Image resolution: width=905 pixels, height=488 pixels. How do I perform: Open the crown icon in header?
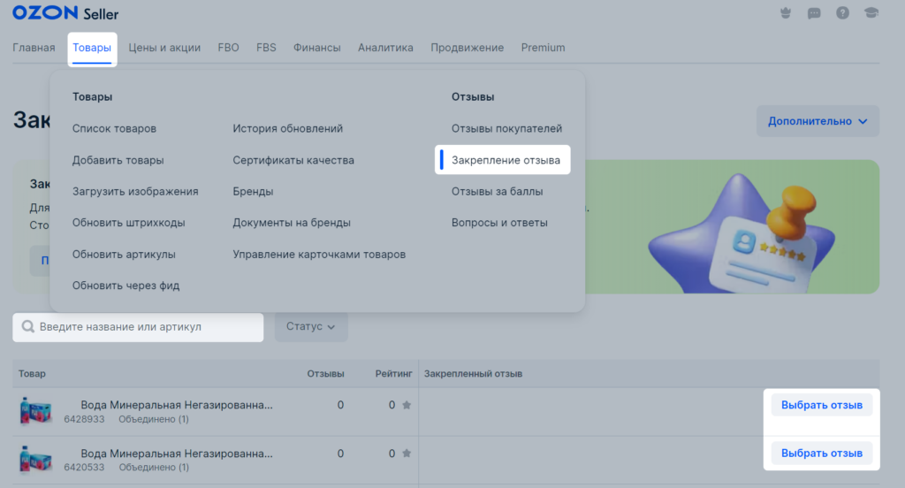[x=786, y=12]
